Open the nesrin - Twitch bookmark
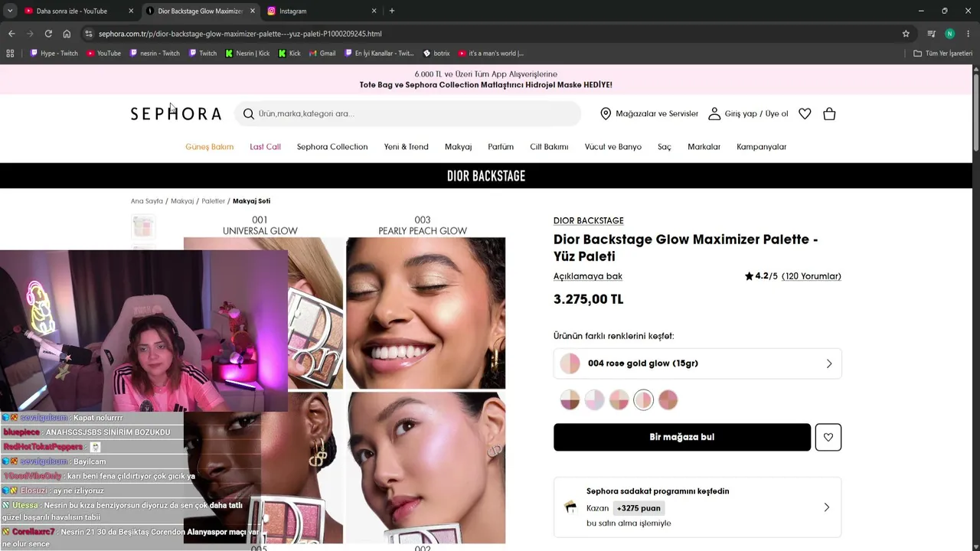Viewport: 980px width, 551px height. pyautogui.click(x=155, y=54)
